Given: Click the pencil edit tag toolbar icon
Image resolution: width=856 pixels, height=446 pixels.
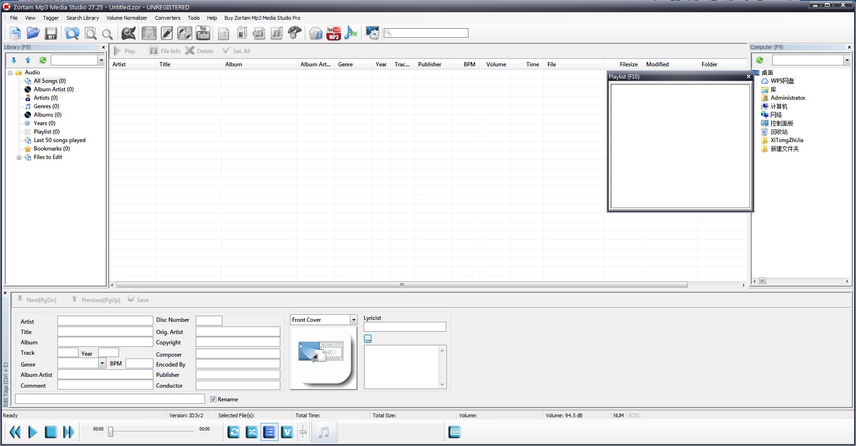Looking at the screenshot, I should click(x=167, y=33).
